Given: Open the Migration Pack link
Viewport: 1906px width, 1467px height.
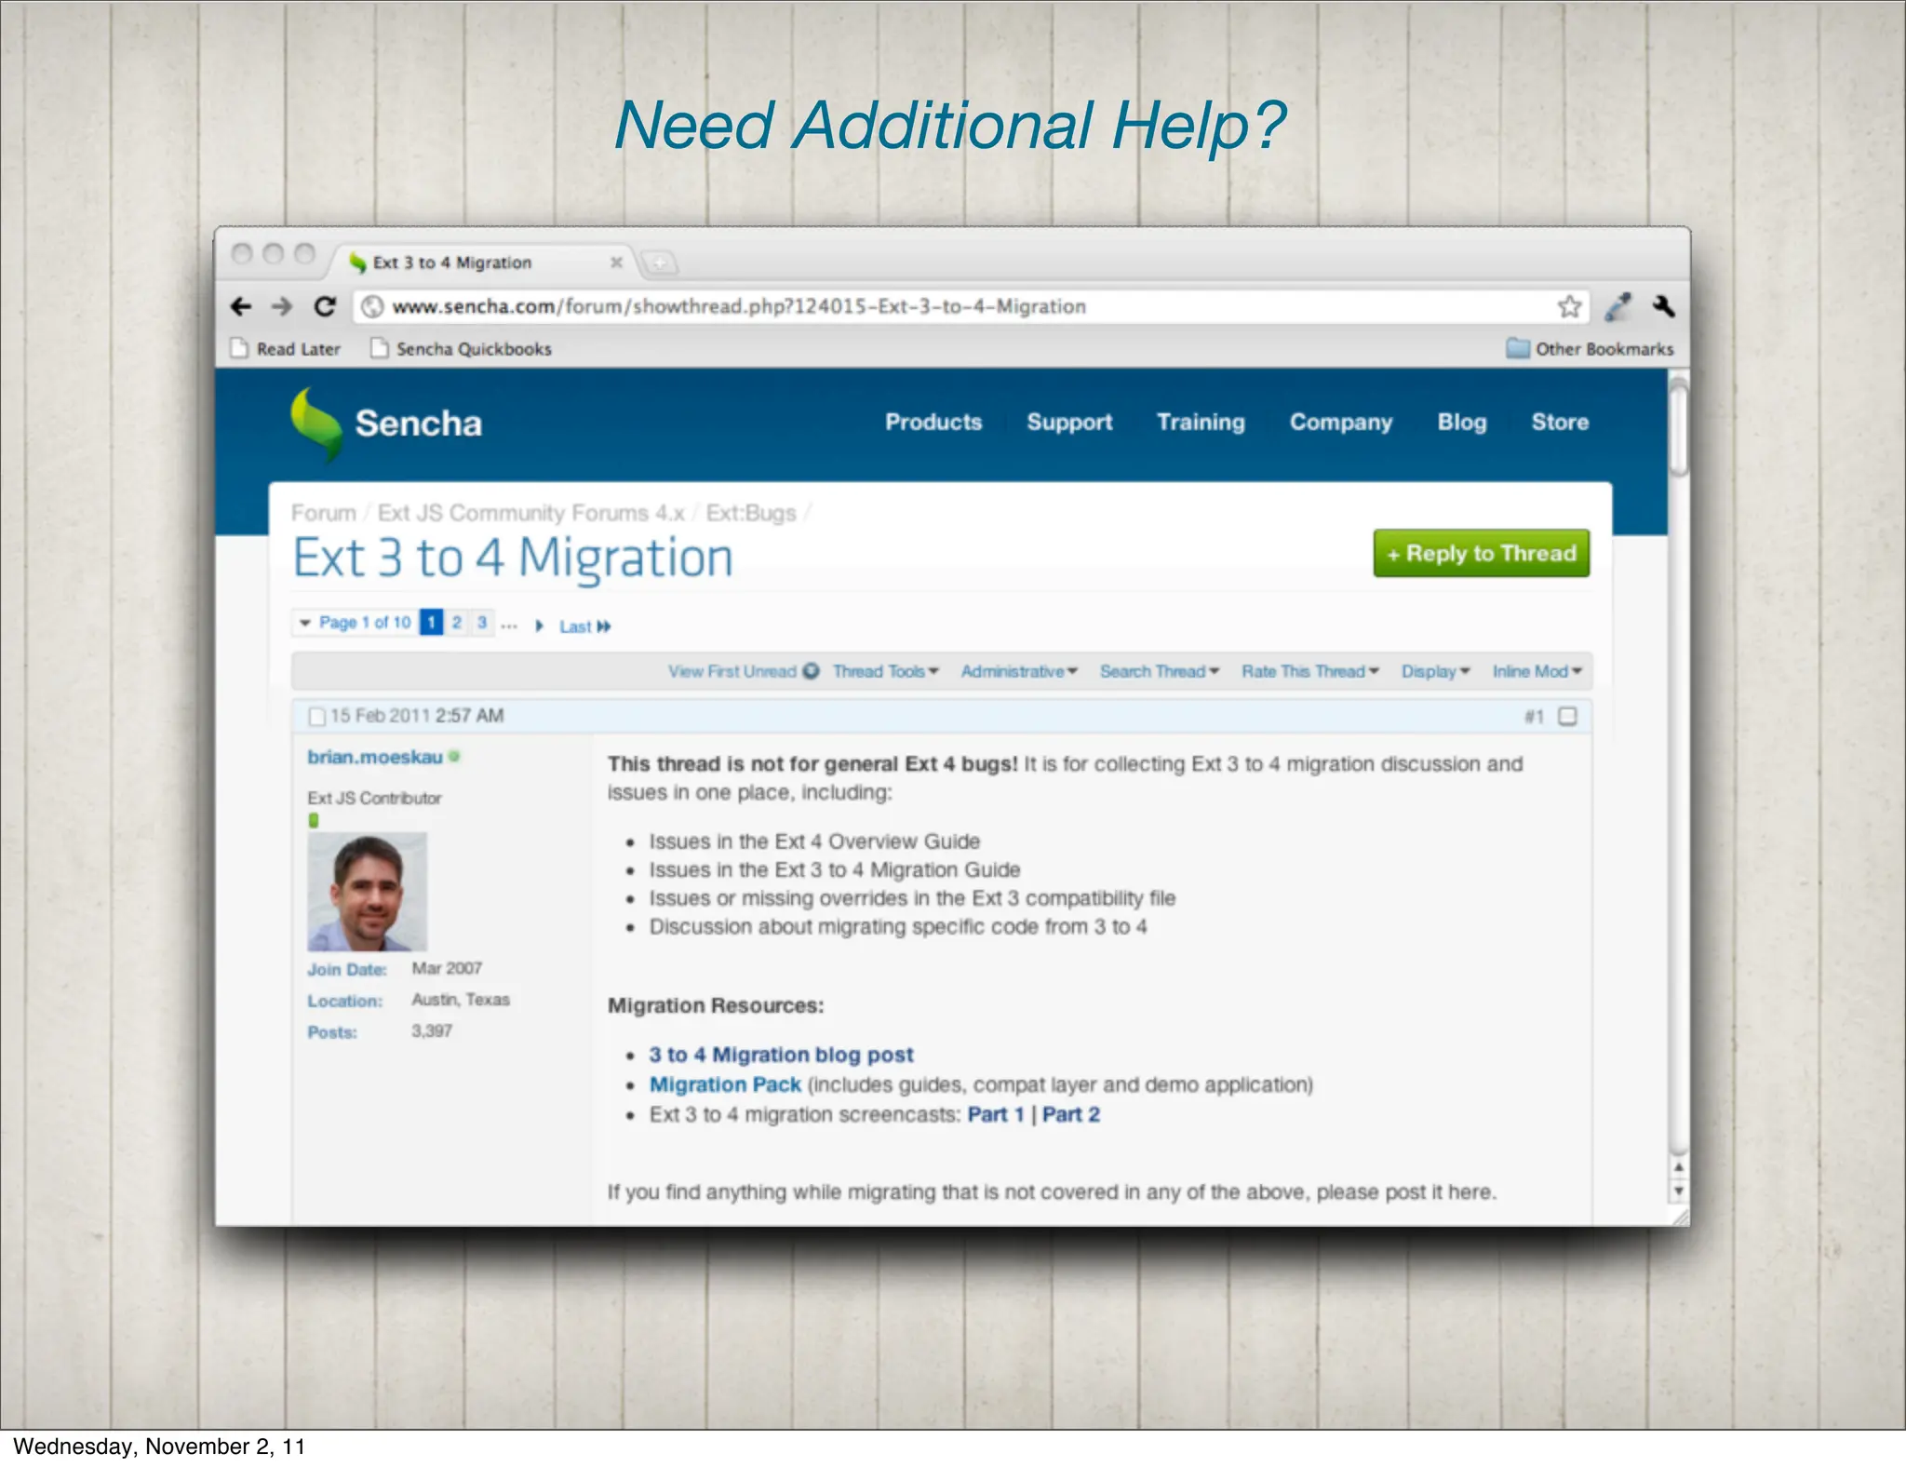Looking at the screenshot, I should [725, 1084].
